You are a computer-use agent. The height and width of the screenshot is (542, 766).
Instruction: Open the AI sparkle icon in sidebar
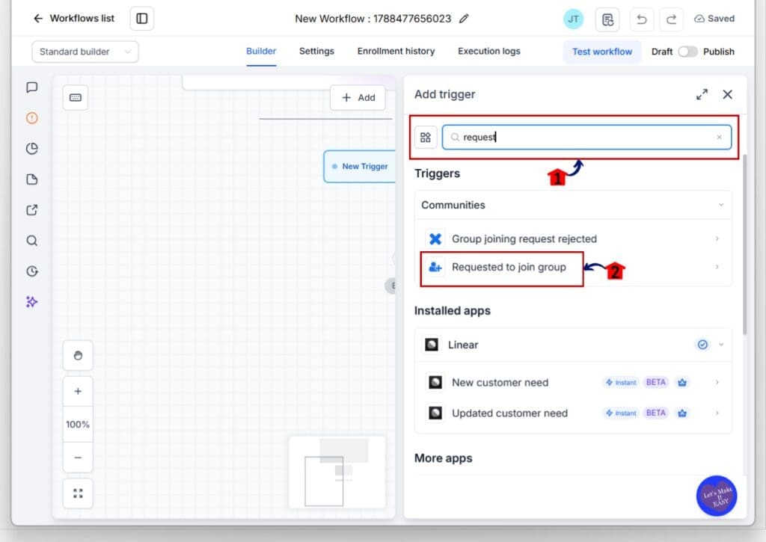(x=31, y=302)
